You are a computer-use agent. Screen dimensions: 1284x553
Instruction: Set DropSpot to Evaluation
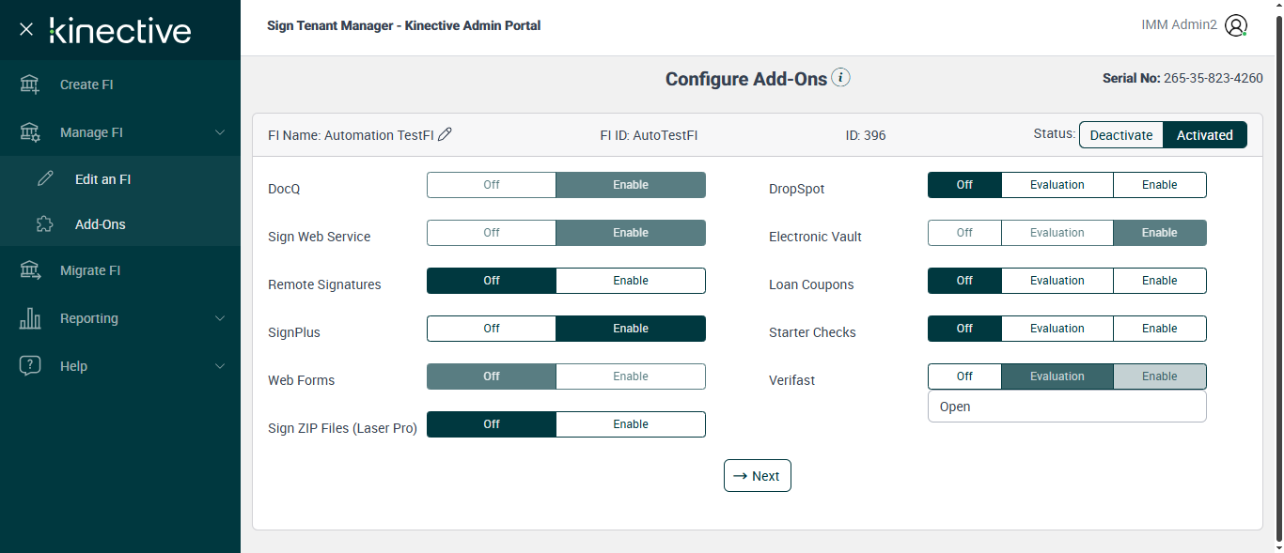pos(1057,185)
